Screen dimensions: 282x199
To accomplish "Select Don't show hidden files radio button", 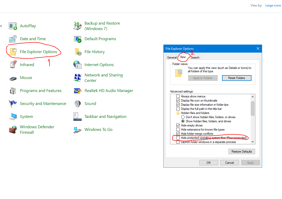I will click(183, 117).
